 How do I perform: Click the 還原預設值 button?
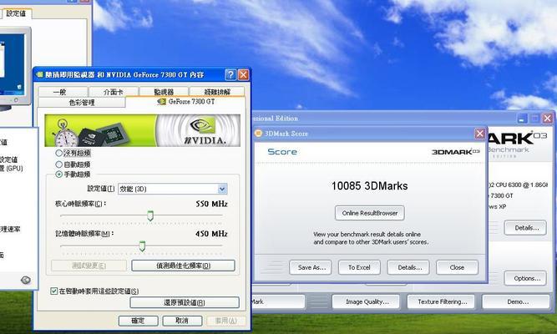coord(185,303)
